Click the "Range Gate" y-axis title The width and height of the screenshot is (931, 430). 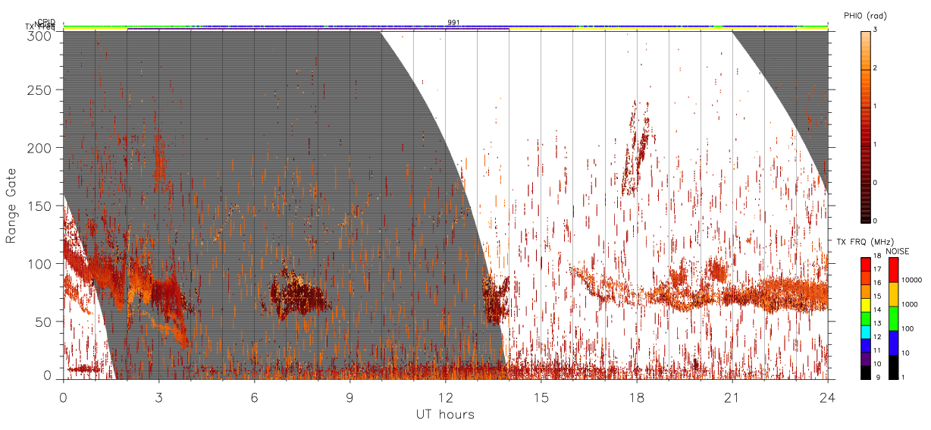11,206
